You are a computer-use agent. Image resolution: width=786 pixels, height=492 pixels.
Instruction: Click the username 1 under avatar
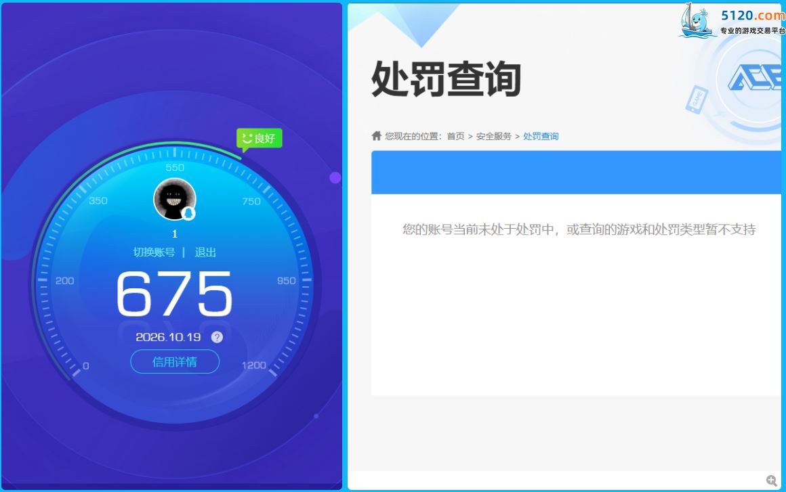click(x=174, y=233)
